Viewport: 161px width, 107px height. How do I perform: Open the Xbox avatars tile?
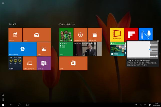pyautogui.click(x=66, y=34)
